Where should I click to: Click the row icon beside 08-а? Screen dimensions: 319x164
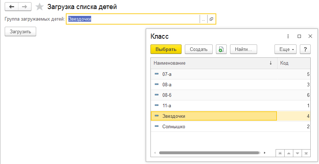pos(157,84)
